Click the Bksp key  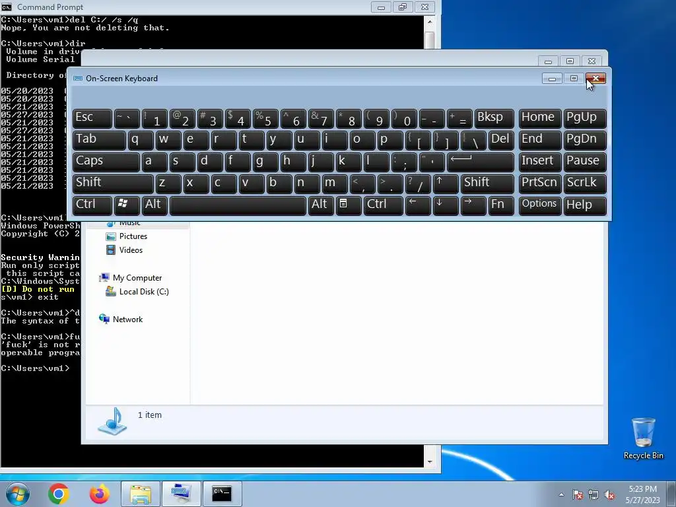coord(494,118)
